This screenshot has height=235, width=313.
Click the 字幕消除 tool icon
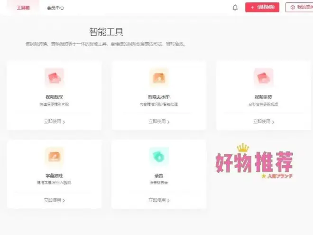pos(54,156)
